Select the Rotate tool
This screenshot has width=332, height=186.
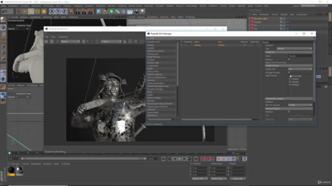(x=37, y=11)
